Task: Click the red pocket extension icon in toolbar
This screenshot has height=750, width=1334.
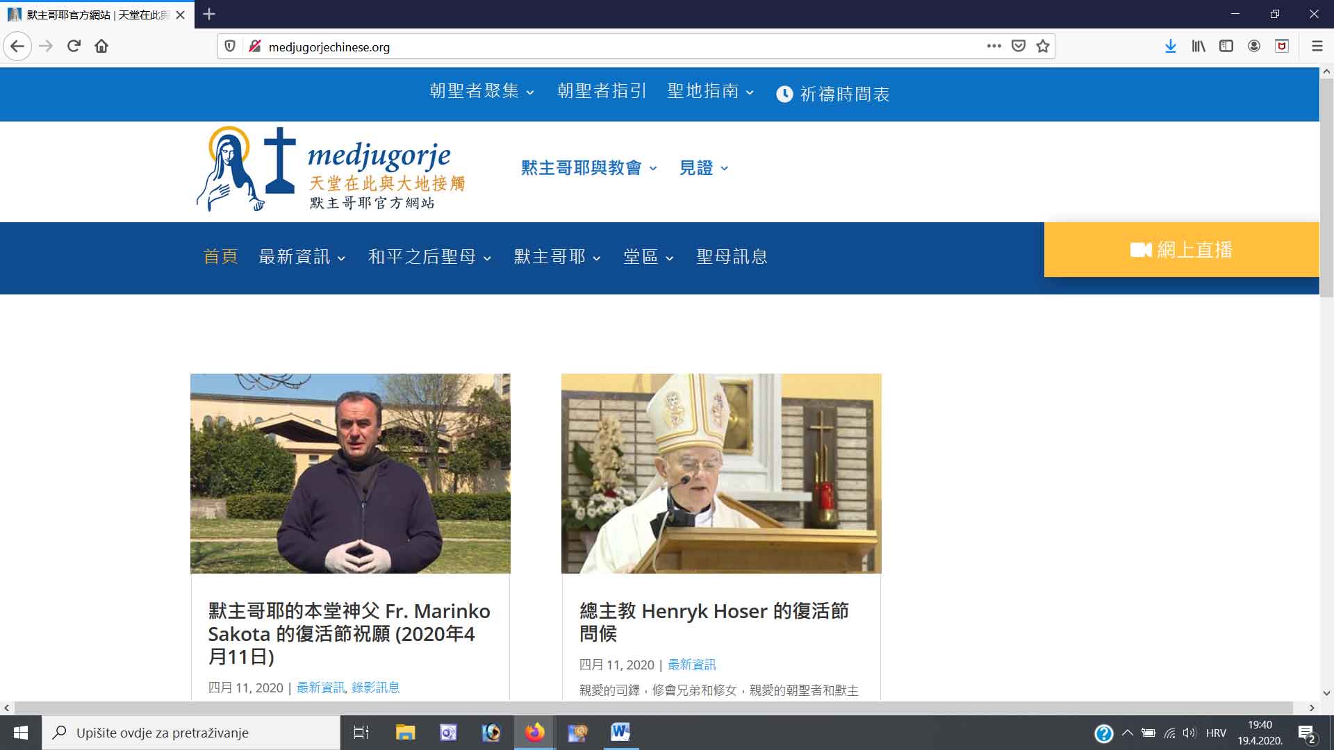Action: click(1282, 47)
